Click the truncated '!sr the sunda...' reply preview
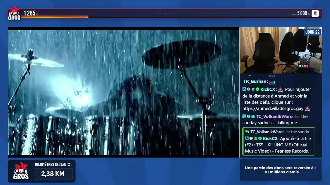Screen dimensions: 330x185 [299, 132]
